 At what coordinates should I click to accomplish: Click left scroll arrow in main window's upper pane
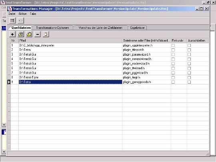click(4, 125)
